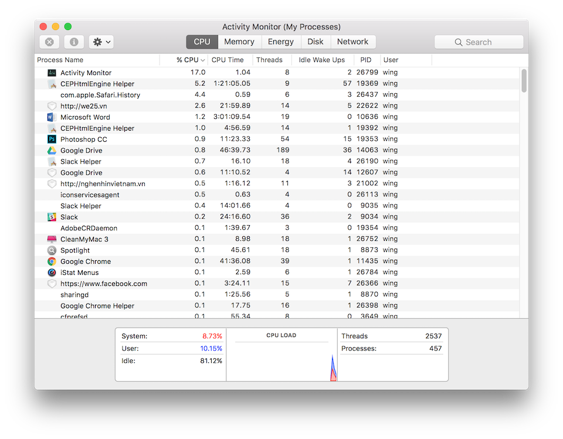Click the Photoshop CC process icon

pyautogui.click(x=52, y=139)
